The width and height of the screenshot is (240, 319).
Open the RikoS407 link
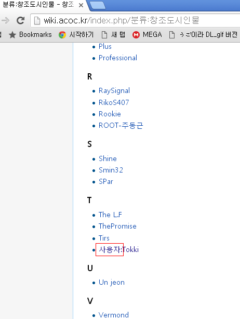click(x=114, y=102)
